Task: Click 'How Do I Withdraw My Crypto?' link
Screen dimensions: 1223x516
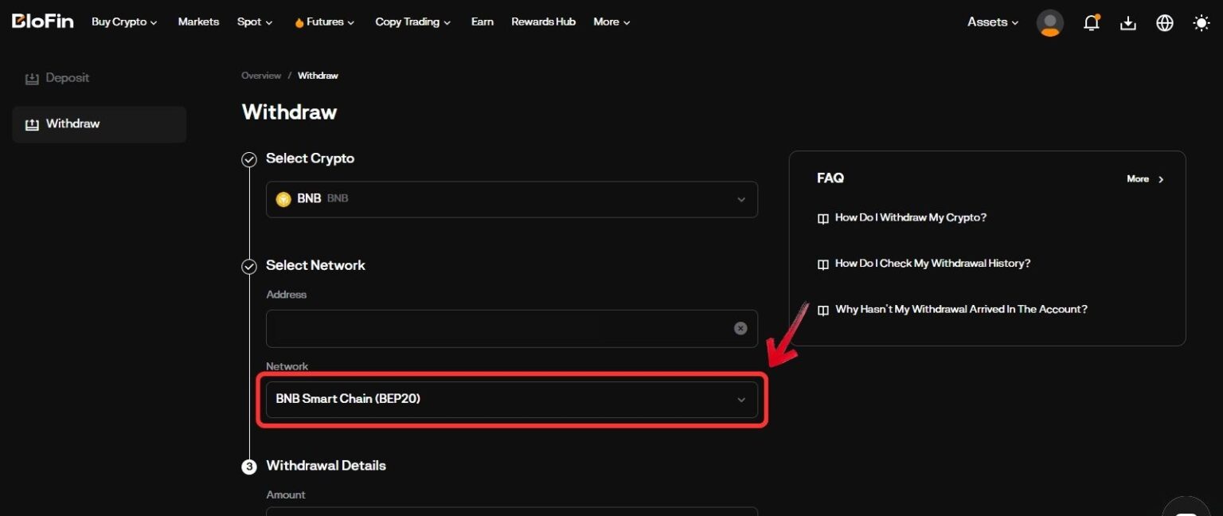Action: (911, 217)
